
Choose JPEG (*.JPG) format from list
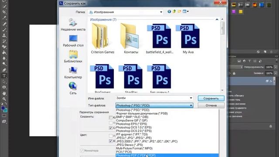167,138
